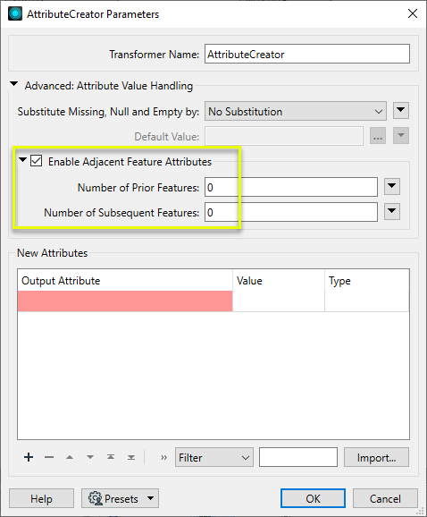Click the Import... button
Screen dimensions: 427x517
click(x=376, y=457)
